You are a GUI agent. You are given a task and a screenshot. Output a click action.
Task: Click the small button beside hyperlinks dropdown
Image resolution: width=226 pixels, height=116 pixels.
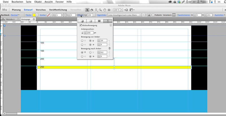coord(144,15)
